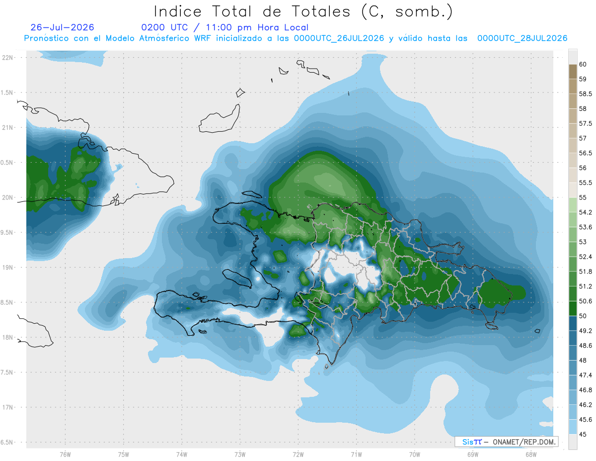596x461 pixels.
Task: Click the 22N latitude label
Action: pos(7,57)
